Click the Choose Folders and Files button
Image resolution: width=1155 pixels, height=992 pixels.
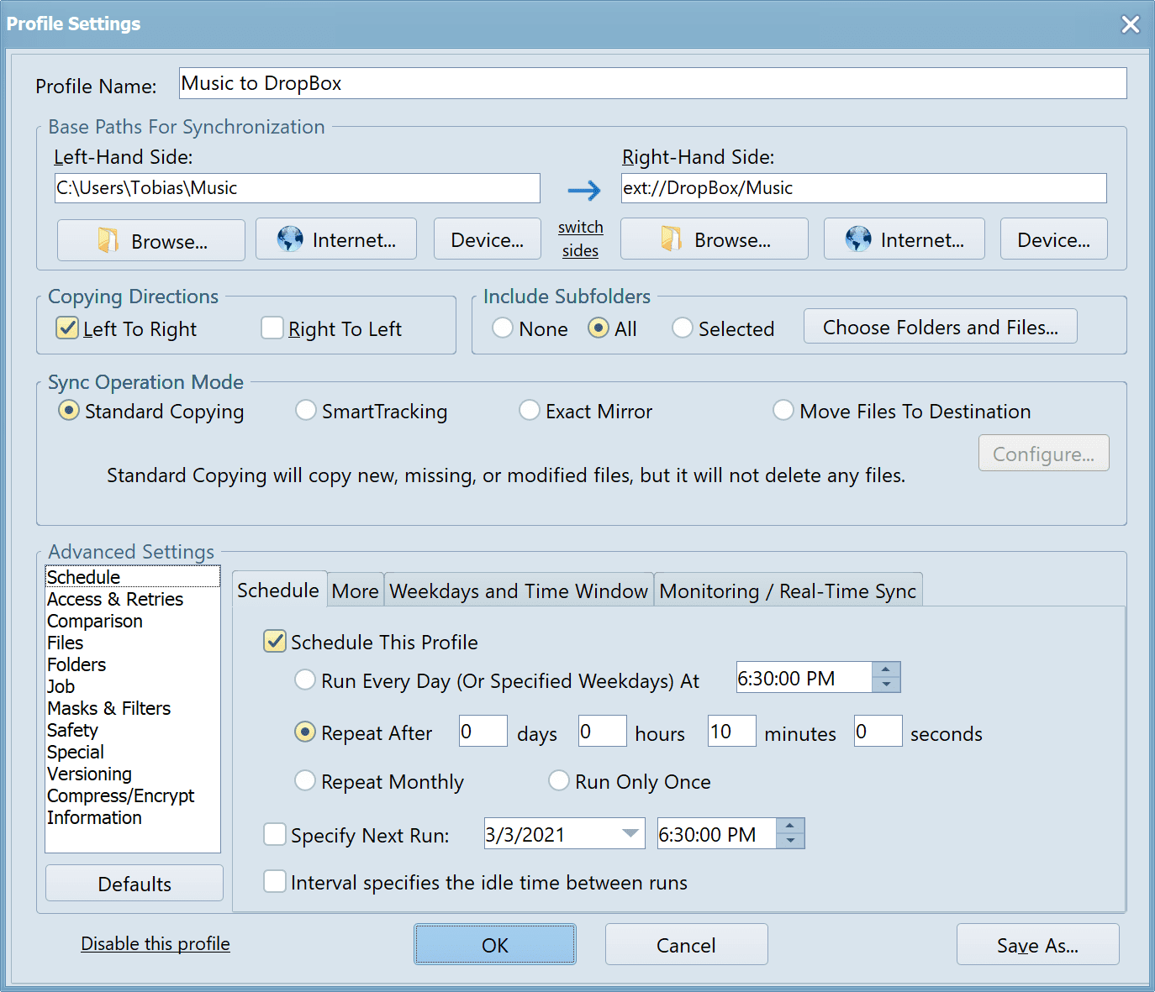(940, 327)
